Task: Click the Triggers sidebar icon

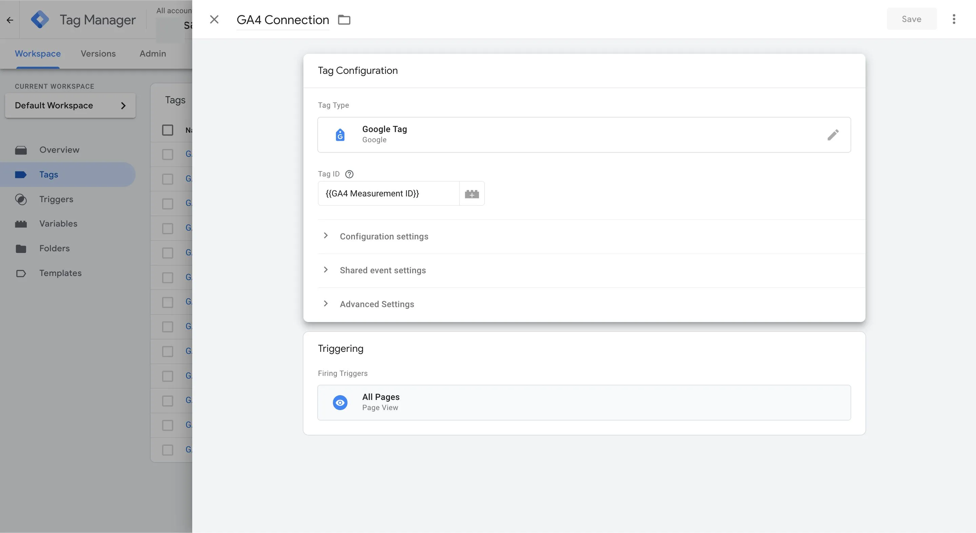Action: 21,199
